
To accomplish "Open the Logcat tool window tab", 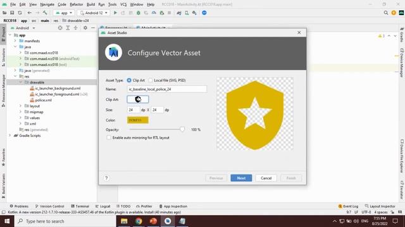I will pyautogui.click(x=103, y=206).
